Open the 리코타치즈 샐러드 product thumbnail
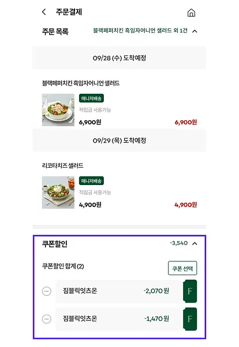 click(58, 193)
